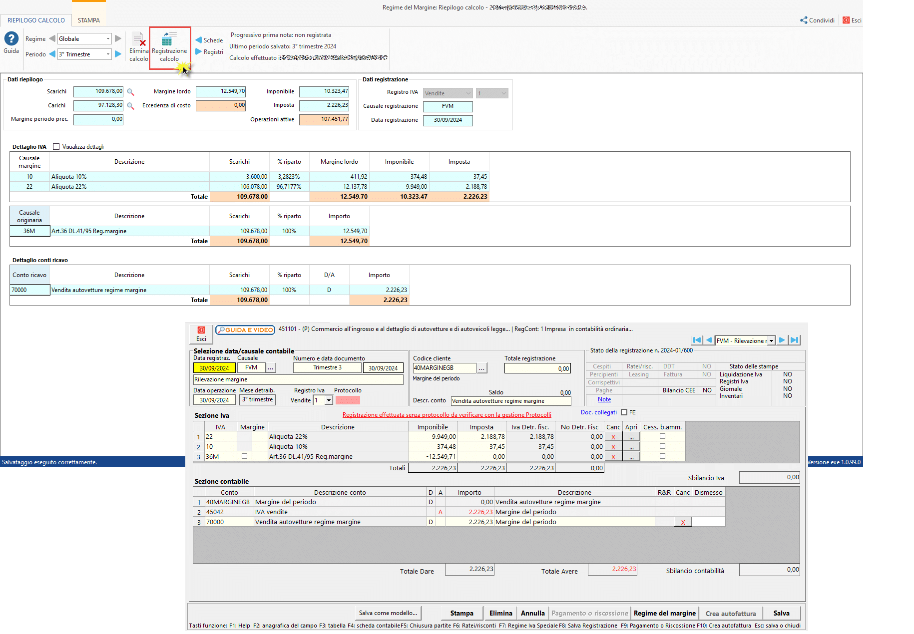Go to next Regime with gray arrow
914x634 pixels.
118,38
